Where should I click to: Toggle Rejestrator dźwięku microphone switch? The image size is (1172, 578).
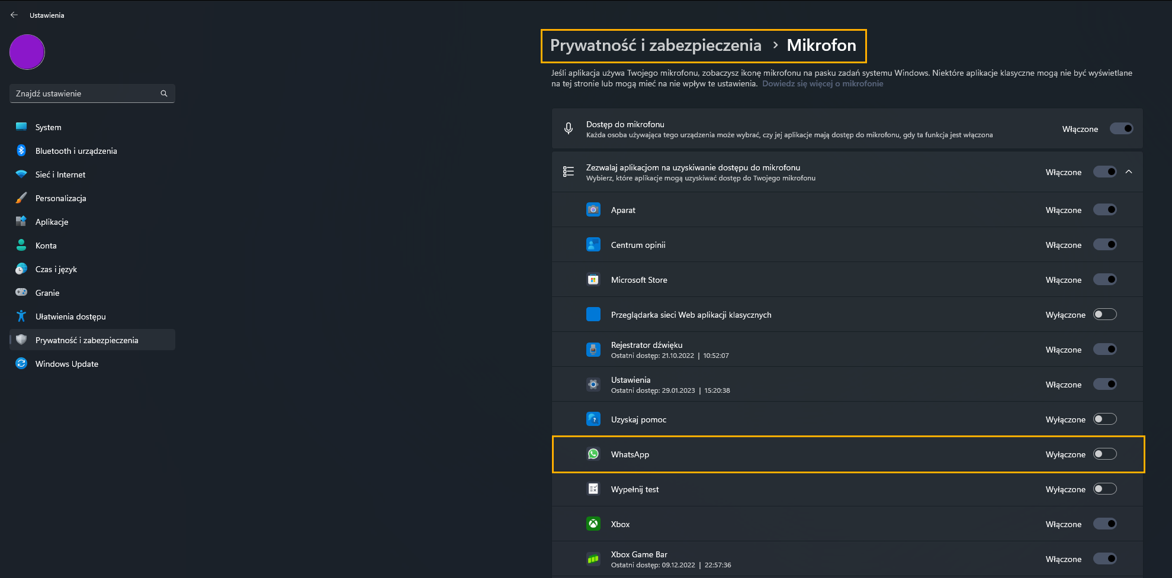click(x=1104, y=349)
